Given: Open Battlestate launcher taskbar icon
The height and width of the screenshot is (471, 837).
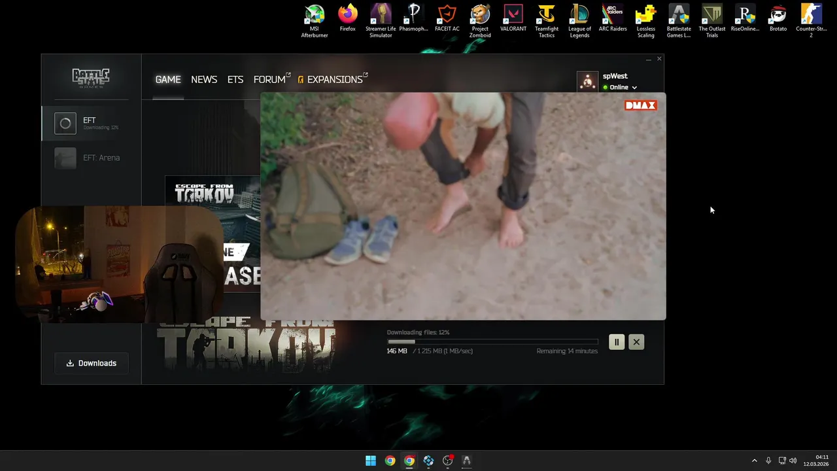Looking at the screenshot, I should click(466, 461).
